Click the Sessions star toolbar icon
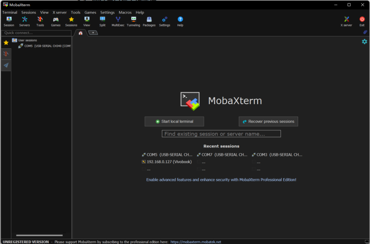The height and width of the screenshot is (244, 370). [71, 22]
